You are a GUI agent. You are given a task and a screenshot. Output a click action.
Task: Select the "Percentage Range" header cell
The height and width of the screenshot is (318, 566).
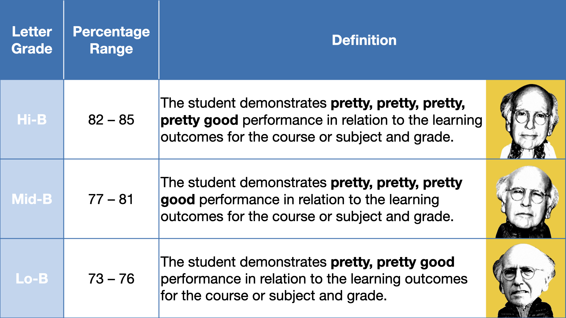[111, 40]
